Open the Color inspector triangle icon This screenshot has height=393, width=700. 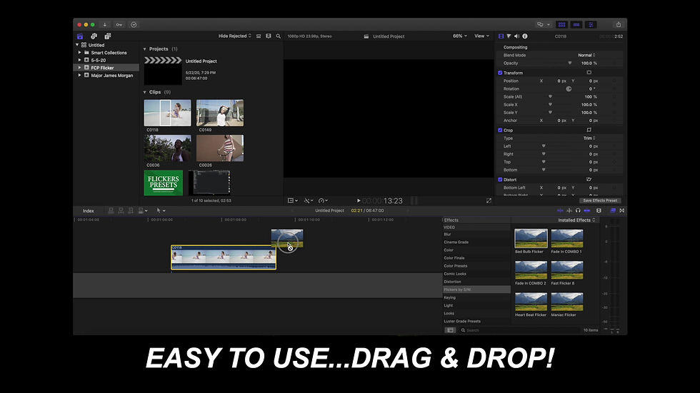point(509,36)
